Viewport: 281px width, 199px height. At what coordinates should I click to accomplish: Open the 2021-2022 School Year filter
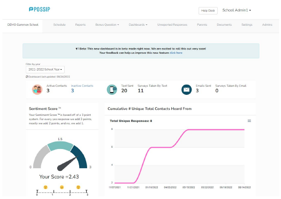45,70
